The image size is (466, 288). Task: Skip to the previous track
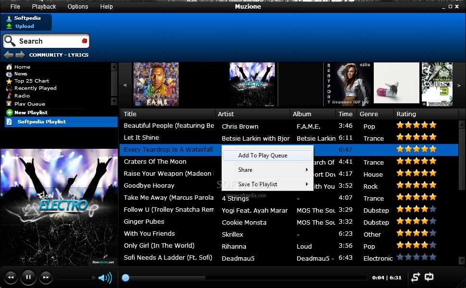pyautogui.click(x=11, y=277)
